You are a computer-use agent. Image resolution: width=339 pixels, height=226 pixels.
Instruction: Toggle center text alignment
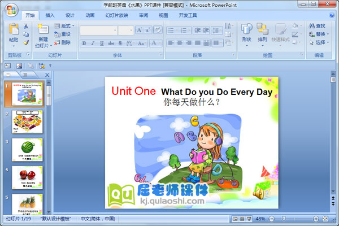coord(180,43)
